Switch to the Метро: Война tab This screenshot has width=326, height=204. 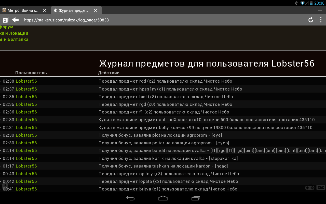coord(22,10)
